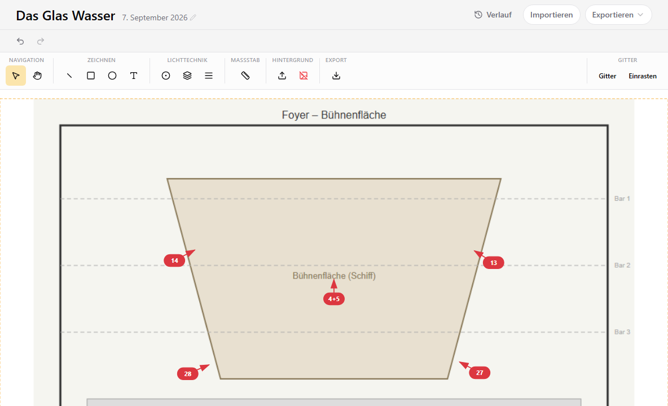Select the text tool
The image size is (668, 406).
(x=134, y=76)
